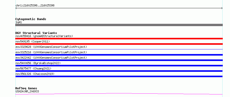The width and height of the screenshot is (230, 97).
Task: Click the blue bar for nsv3561326
Action: 119,76
